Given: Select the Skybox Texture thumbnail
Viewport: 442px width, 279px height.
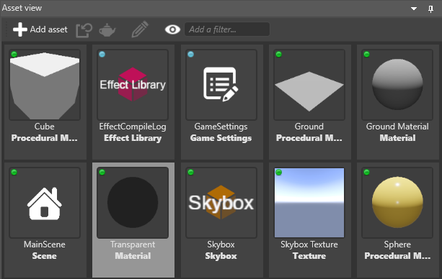Looking at the screenshot, I should (309, 203).
